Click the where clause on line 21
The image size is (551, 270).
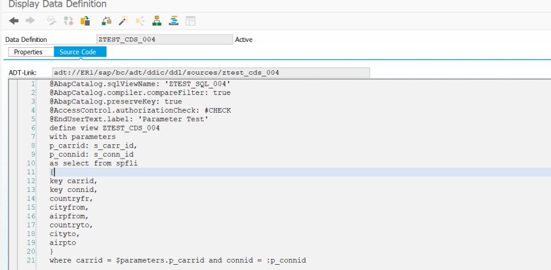178,261
